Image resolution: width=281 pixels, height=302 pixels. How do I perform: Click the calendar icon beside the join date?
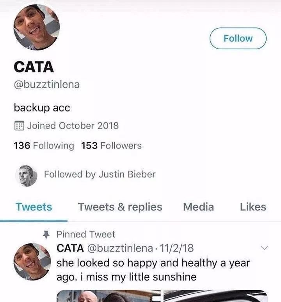click(19, 126)
